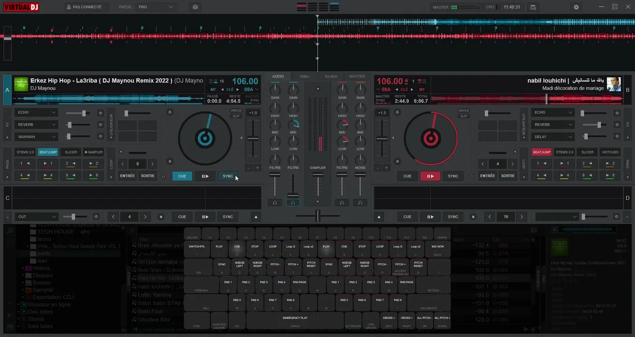
Task: Select the Stems folder in the browser tree
Action: click(x=36, y=319)
